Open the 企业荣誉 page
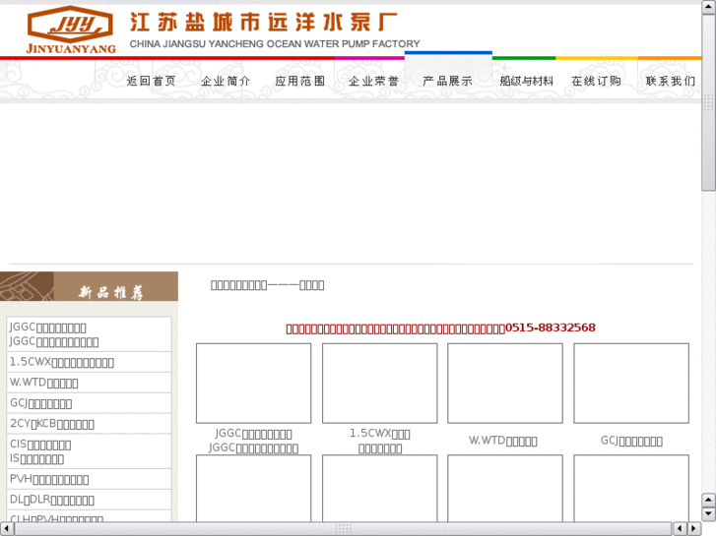The height and width of the screenshot is (536, 716). 374,82
